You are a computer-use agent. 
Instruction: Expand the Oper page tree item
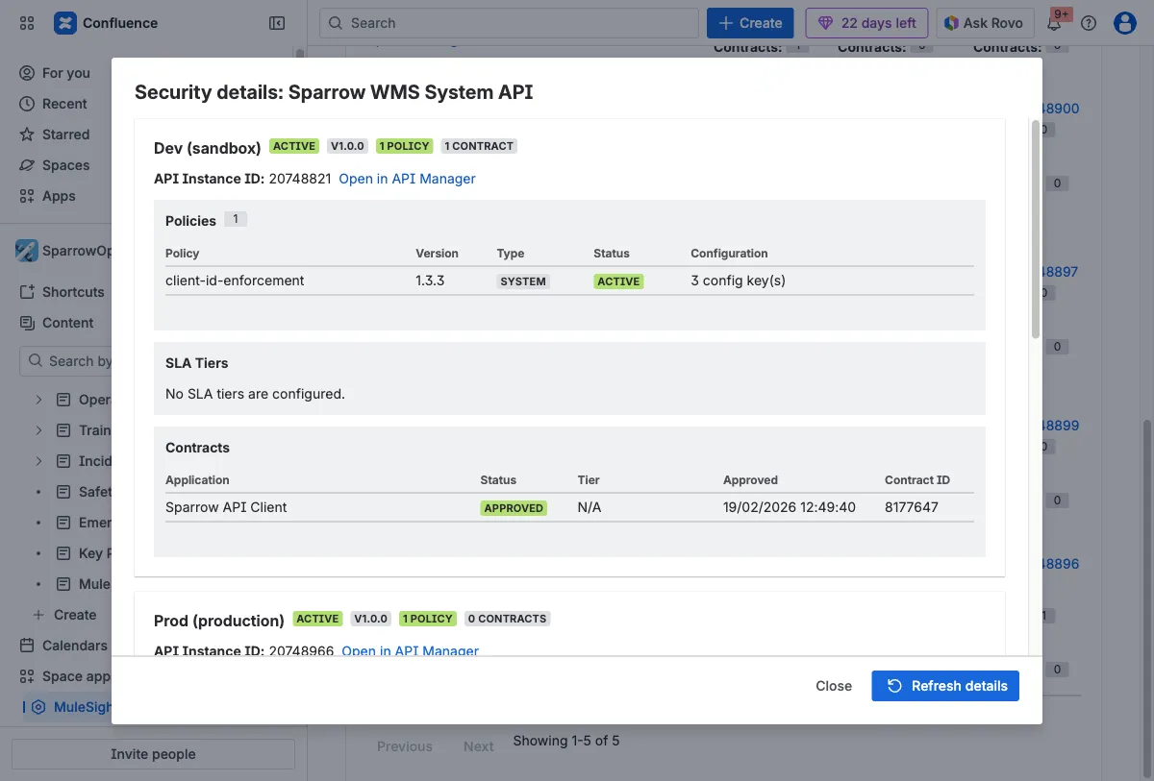tap(40, 399)
